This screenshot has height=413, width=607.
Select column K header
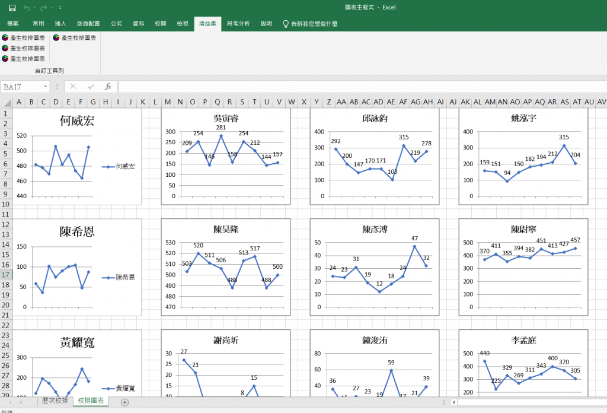click(143, 102)
